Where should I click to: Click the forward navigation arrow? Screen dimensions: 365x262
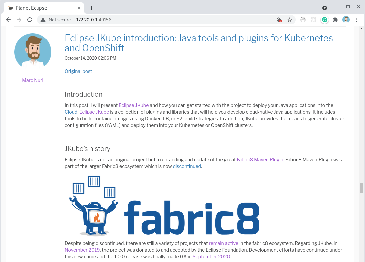(19, 20)
